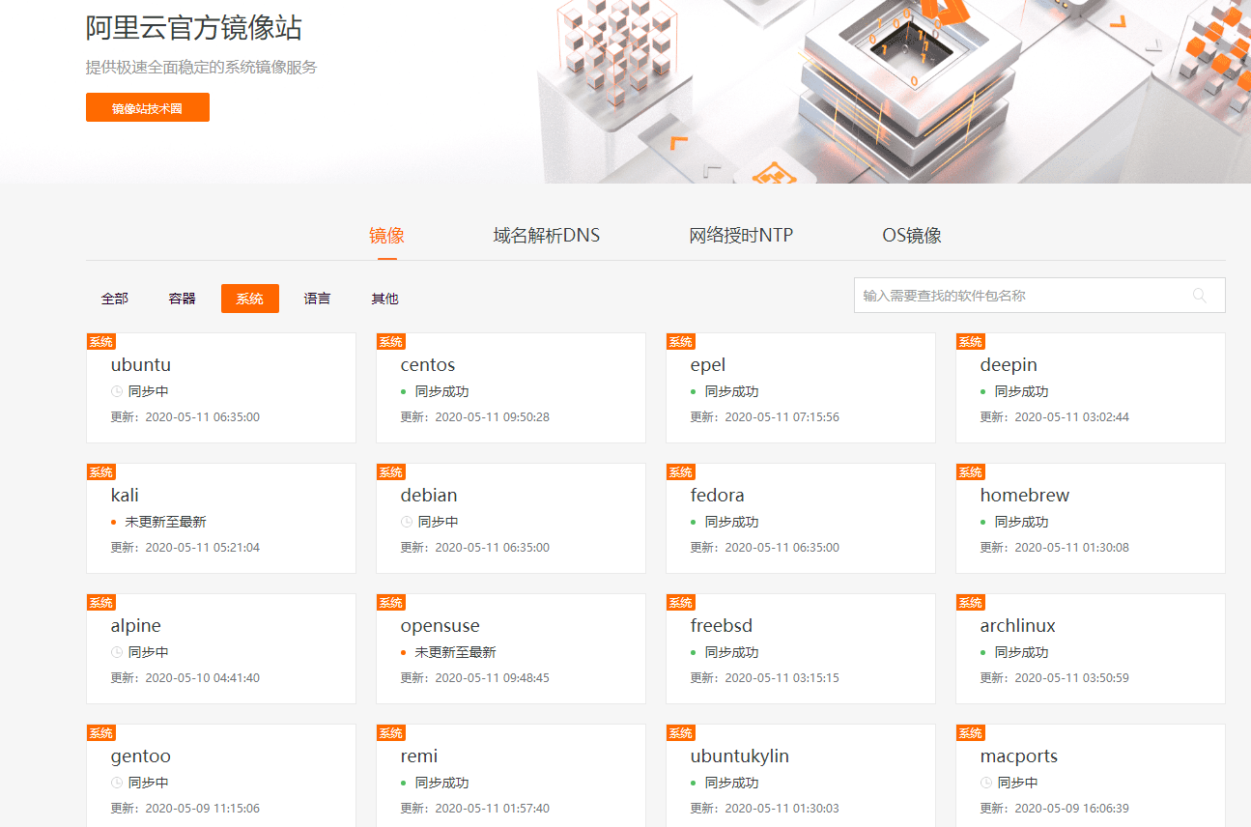This screenshot has width=1251, height=827.
Task: Click kali status text 未更新至最新
Action: 165,522
